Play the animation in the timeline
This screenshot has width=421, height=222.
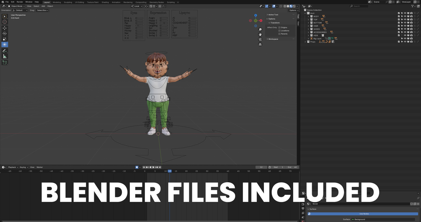[154, 167]
